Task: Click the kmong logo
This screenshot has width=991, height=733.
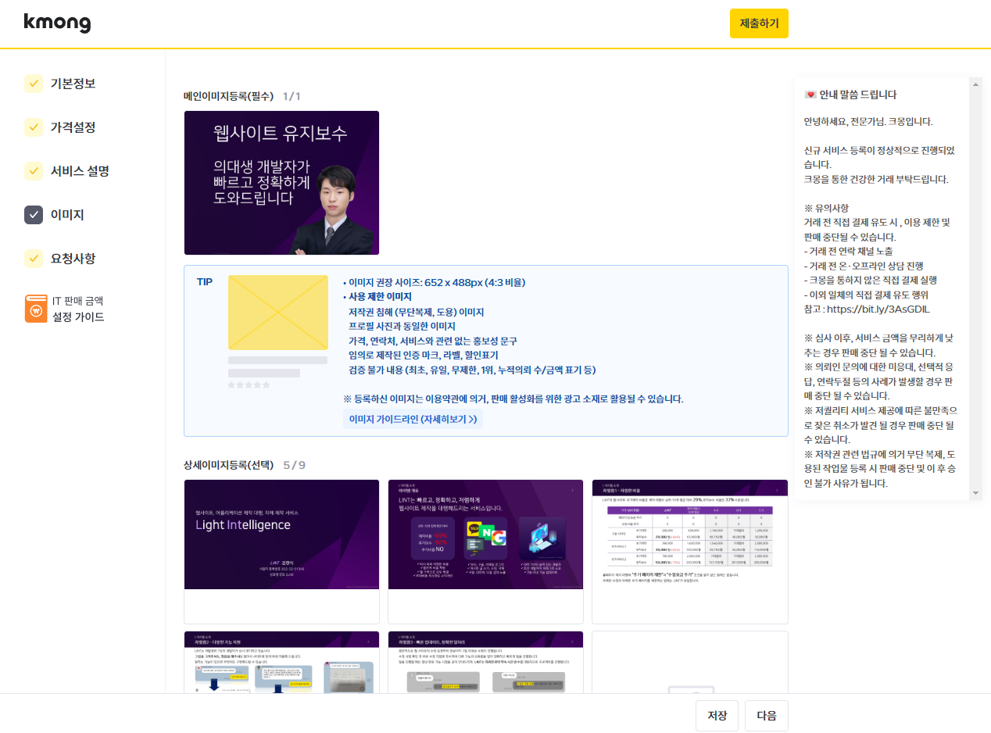Action: (x=57, y=23)
